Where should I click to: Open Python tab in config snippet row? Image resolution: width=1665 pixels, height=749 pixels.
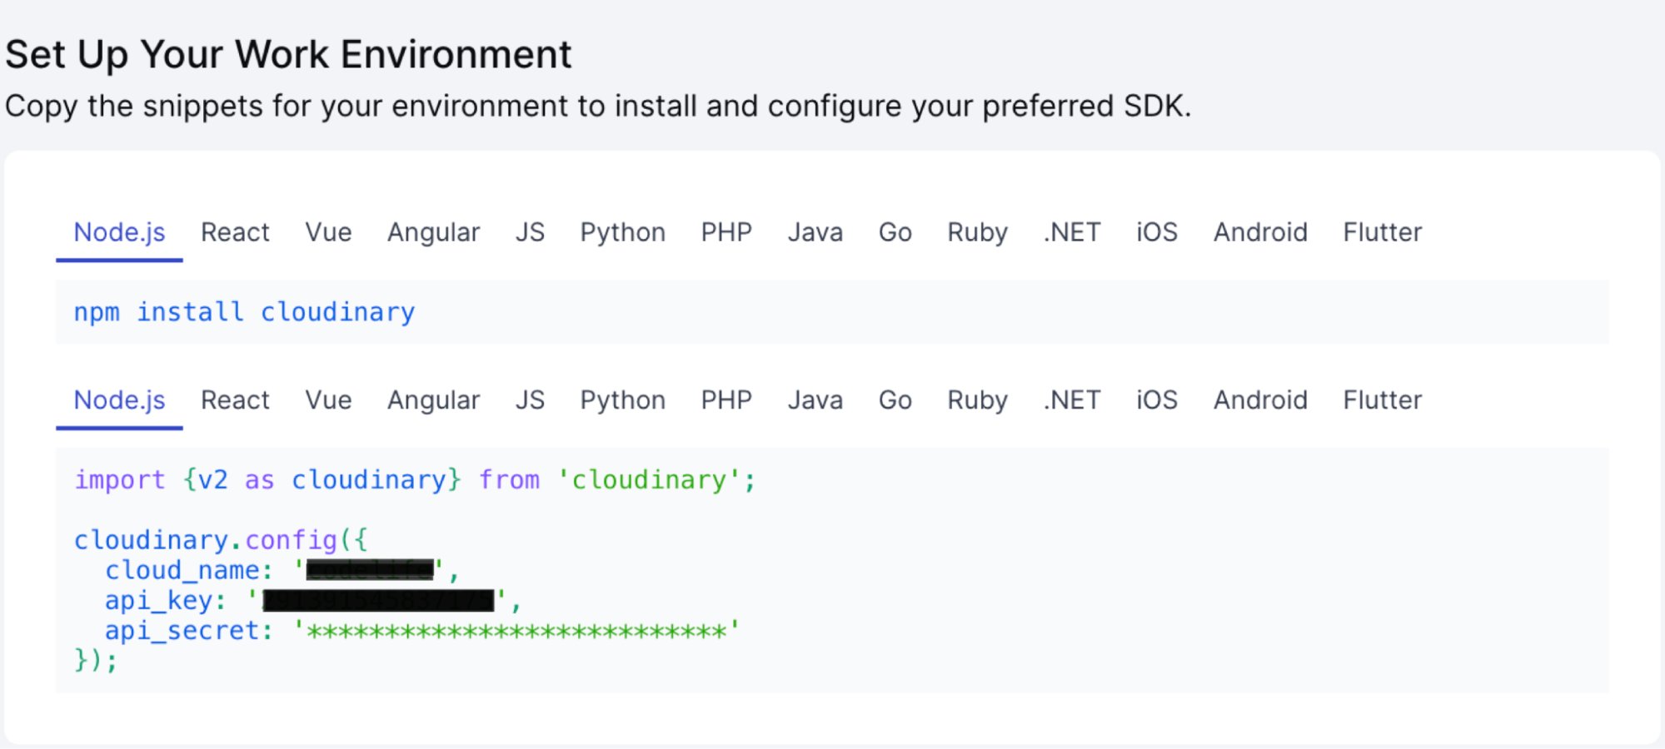pos(623,400)
